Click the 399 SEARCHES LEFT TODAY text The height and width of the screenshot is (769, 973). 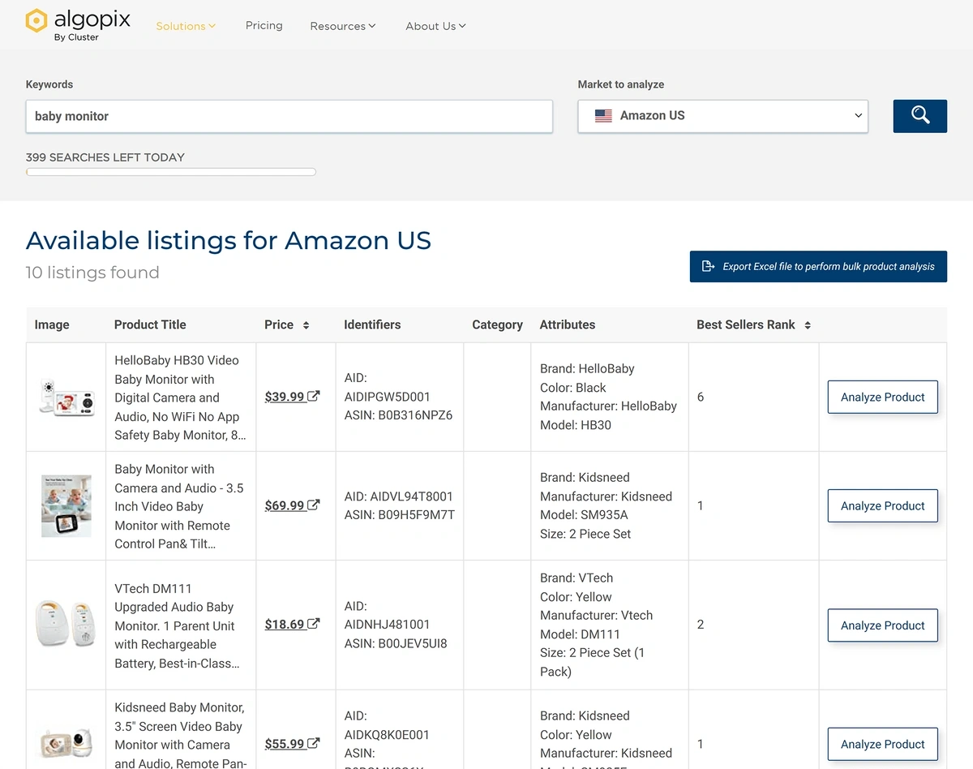[105, 157]
